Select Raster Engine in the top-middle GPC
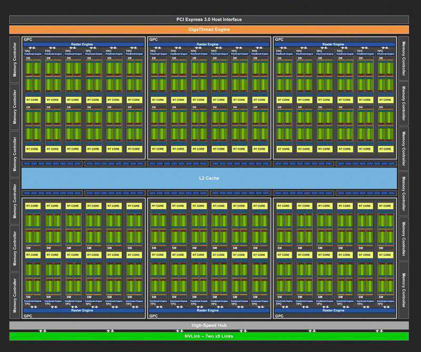The image size is (421, 352). (x=209, y=45)
